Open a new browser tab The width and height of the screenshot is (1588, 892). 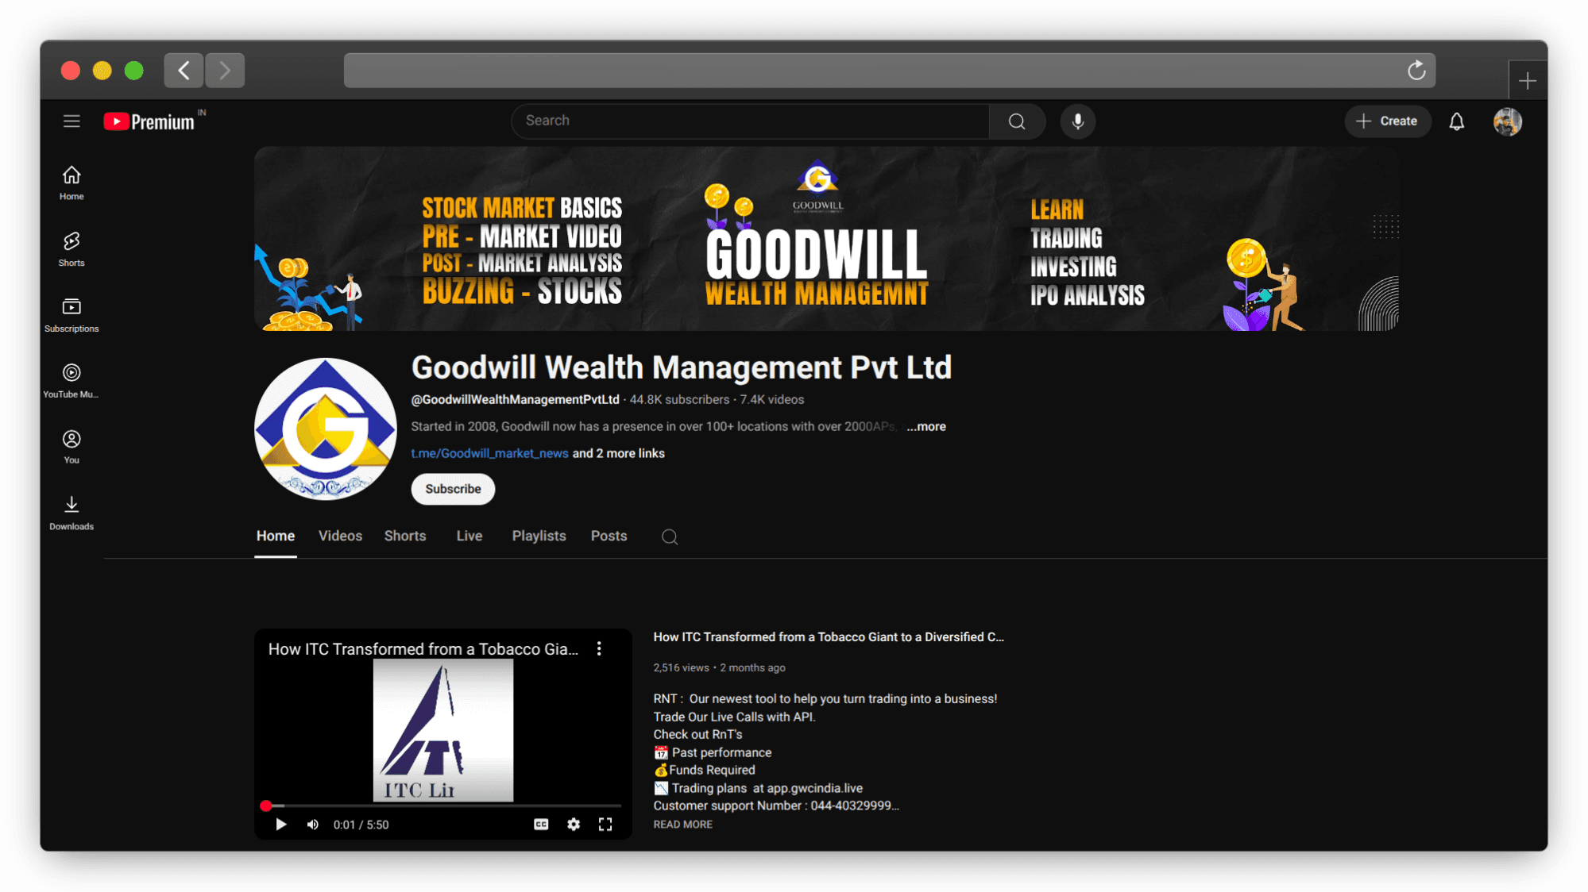[1527, 80]
